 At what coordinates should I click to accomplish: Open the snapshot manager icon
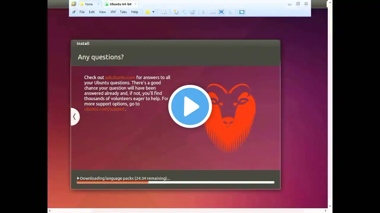click(193, 12)
